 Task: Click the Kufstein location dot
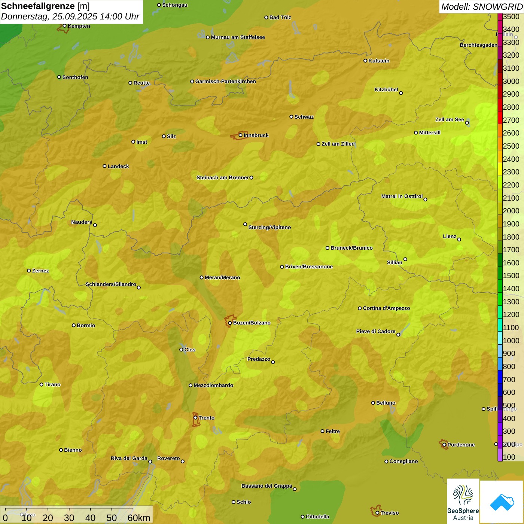coord(365,61)
